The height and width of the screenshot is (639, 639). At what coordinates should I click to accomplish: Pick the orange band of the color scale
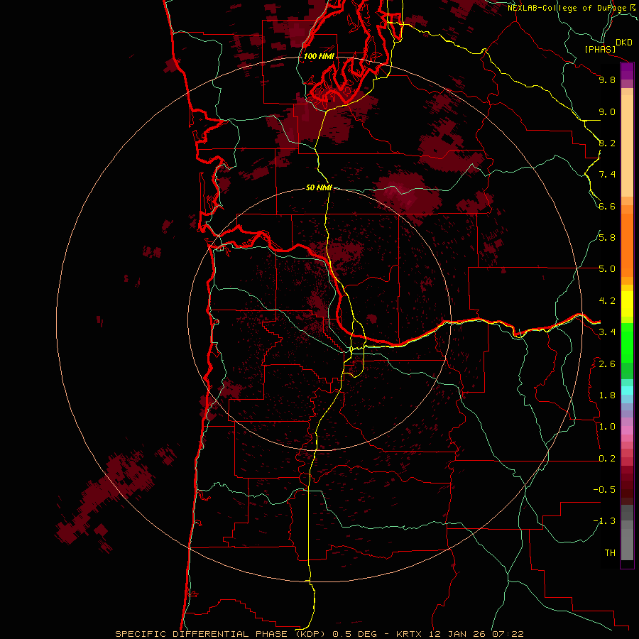coord(627,245)
